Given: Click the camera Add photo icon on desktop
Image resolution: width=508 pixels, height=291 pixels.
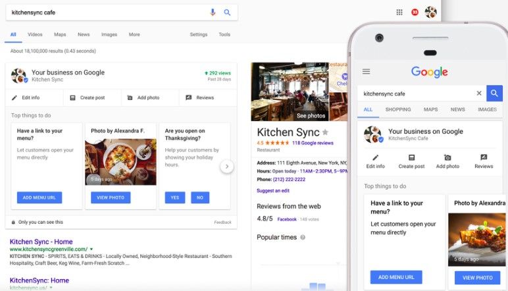Looking at the screenshot, I should click(x=130, y=97).
